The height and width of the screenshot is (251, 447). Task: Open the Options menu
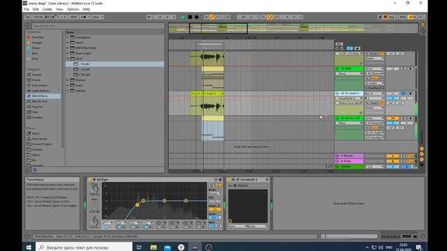73,9
